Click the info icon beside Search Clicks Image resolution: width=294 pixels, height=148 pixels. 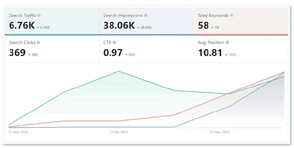38,43
